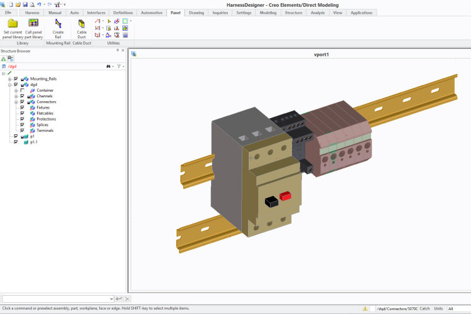The image size is (471, 314).
Task: Click the Save icon in quick access toolbar
Action: point(25,4)
